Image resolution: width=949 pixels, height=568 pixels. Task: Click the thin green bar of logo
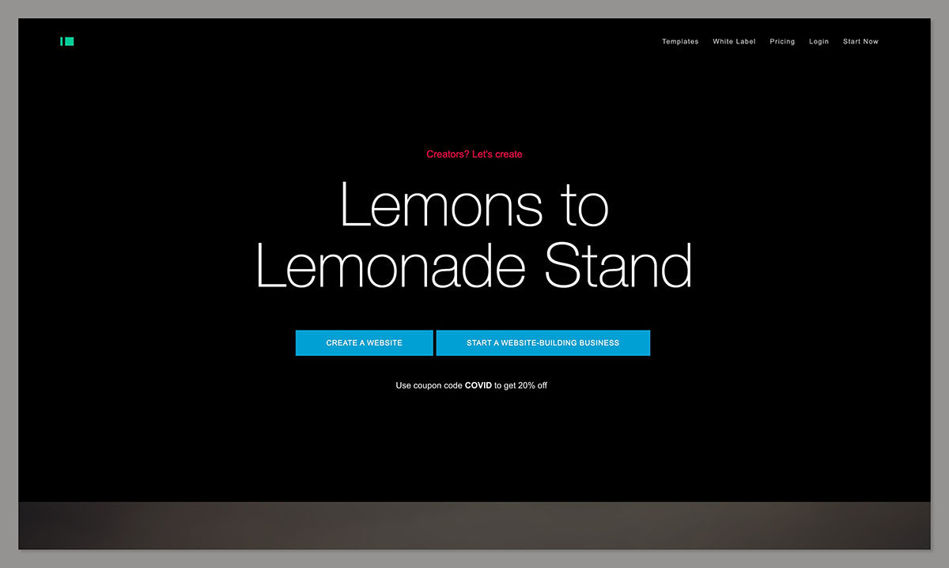pyautogui.click(x=62, y=41)
